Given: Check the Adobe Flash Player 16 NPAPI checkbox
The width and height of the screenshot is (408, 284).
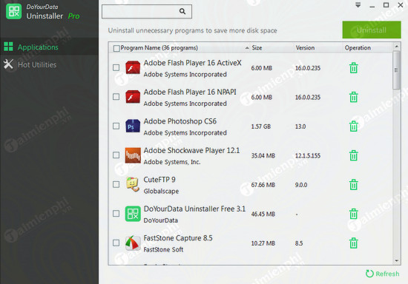Looking at the screenshot, I should pyautogui.click(x=116, y=97).
